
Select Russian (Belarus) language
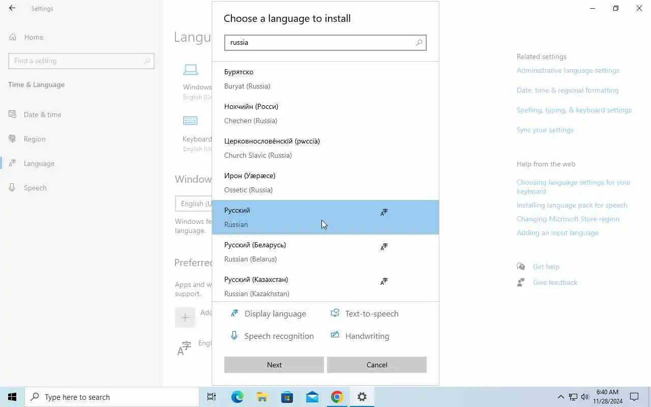tap(325, 252)
